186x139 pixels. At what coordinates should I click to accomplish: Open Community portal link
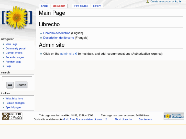16,48
